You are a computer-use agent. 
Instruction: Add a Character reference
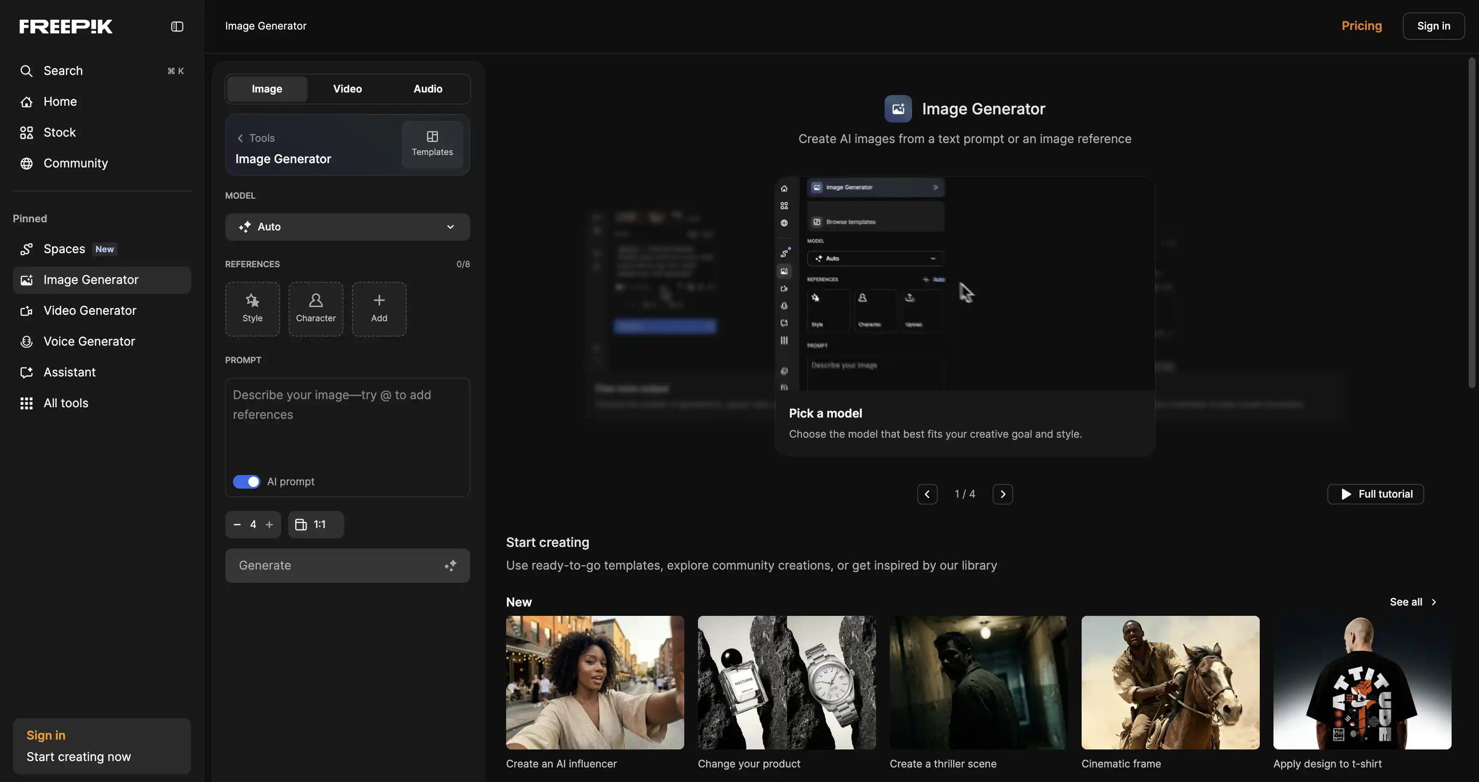click(x=315, y=309)
